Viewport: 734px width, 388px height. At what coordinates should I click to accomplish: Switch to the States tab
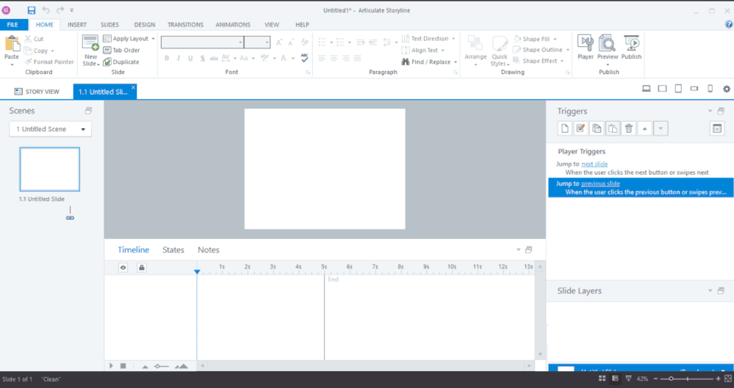click(x=173, y=250)
